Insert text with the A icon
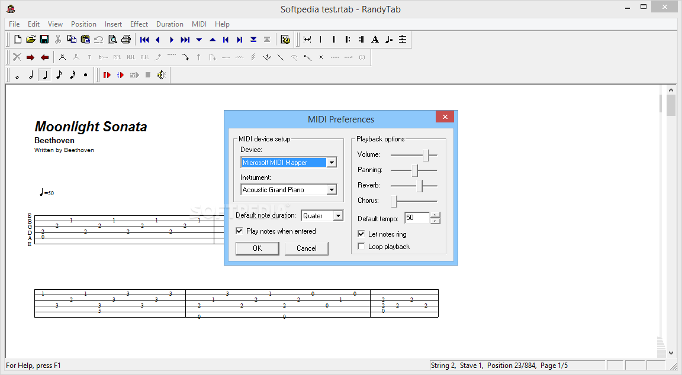 click(375, 40)
